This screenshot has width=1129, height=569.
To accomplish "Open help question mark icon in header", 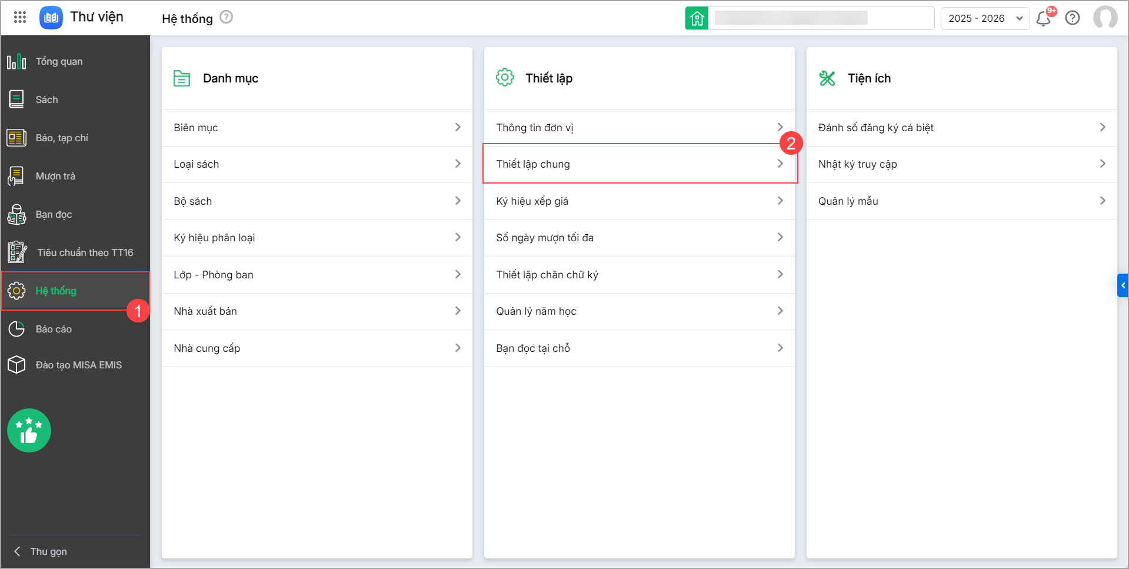I will 1073,18.
